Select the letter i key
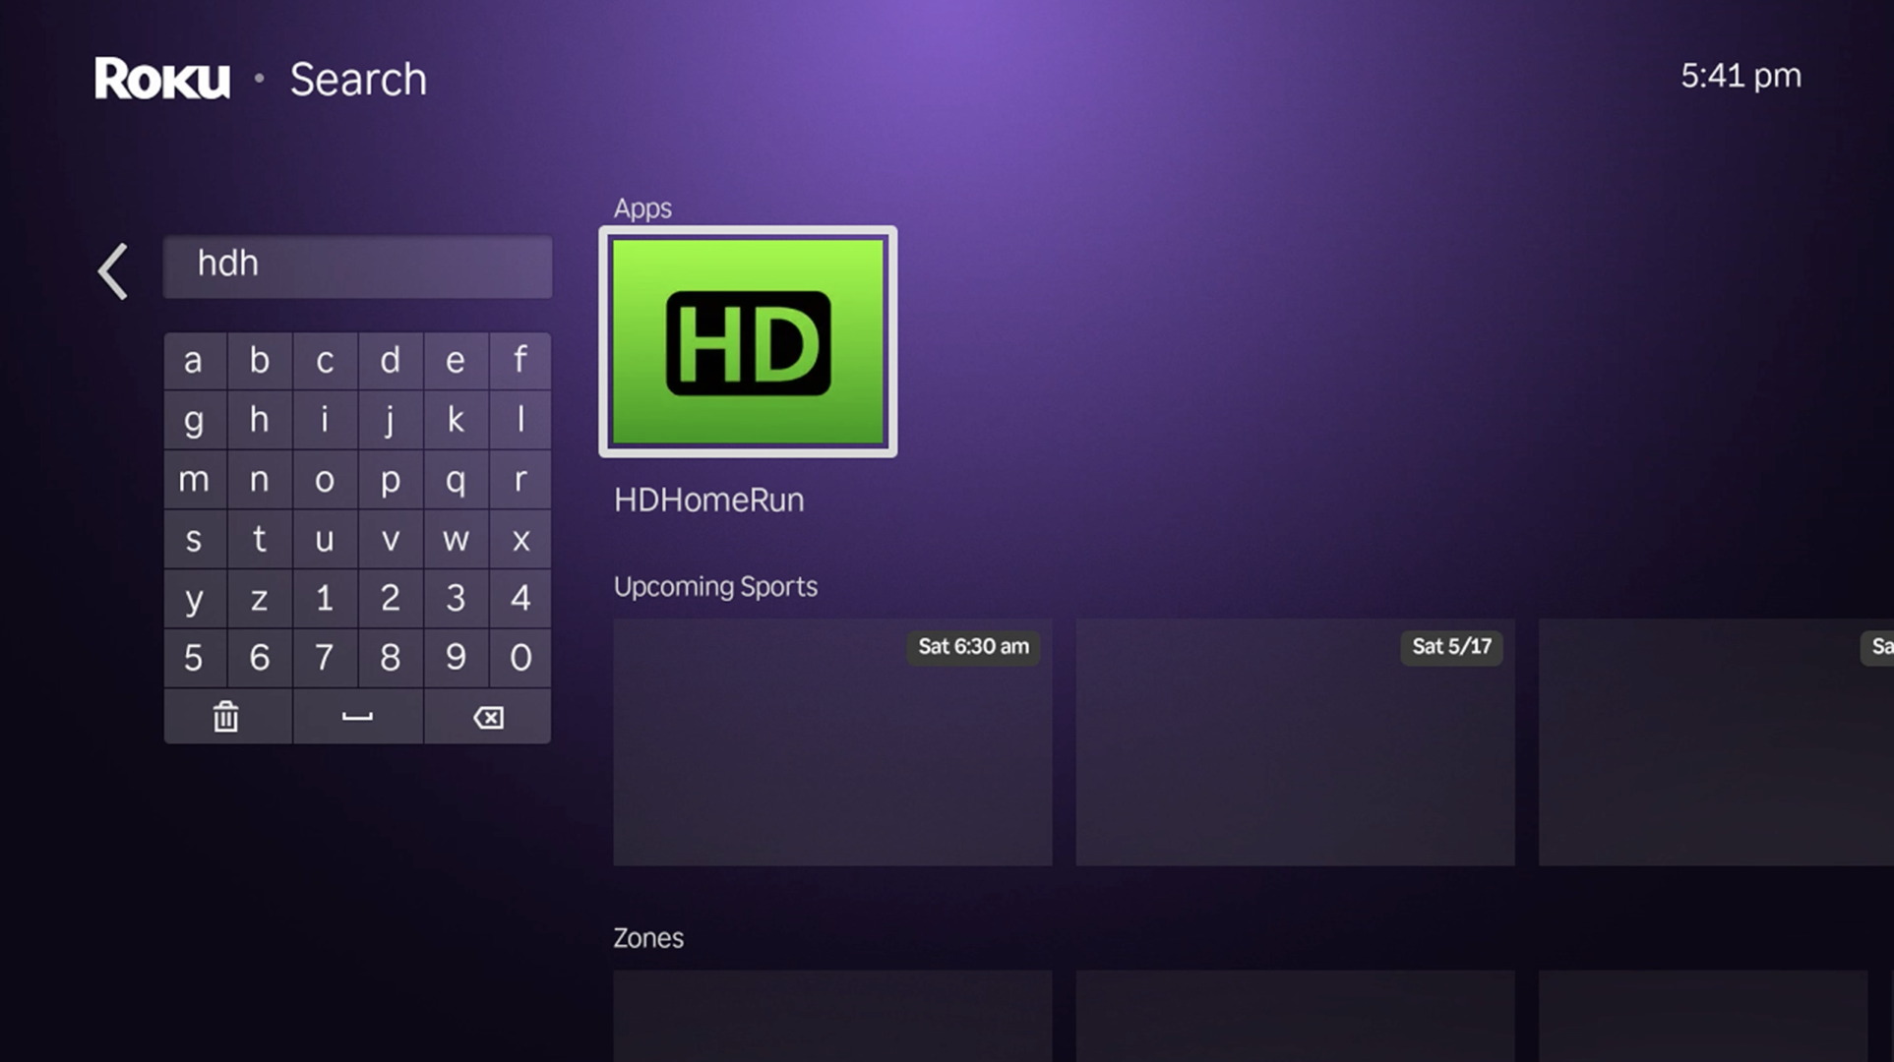 (325, 421)
